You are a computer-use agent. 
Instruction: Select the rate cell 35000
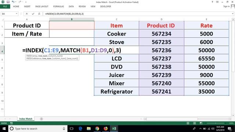(206, 91)
